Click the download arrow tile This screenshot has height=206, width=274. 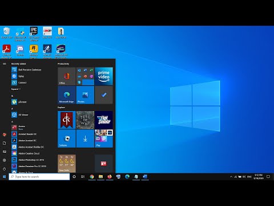(x=85, y=138)
